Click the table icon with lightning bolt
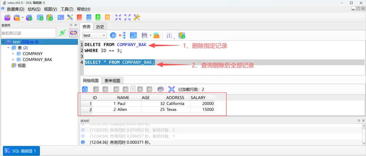 pyautogui.click(x=49, y=17)
